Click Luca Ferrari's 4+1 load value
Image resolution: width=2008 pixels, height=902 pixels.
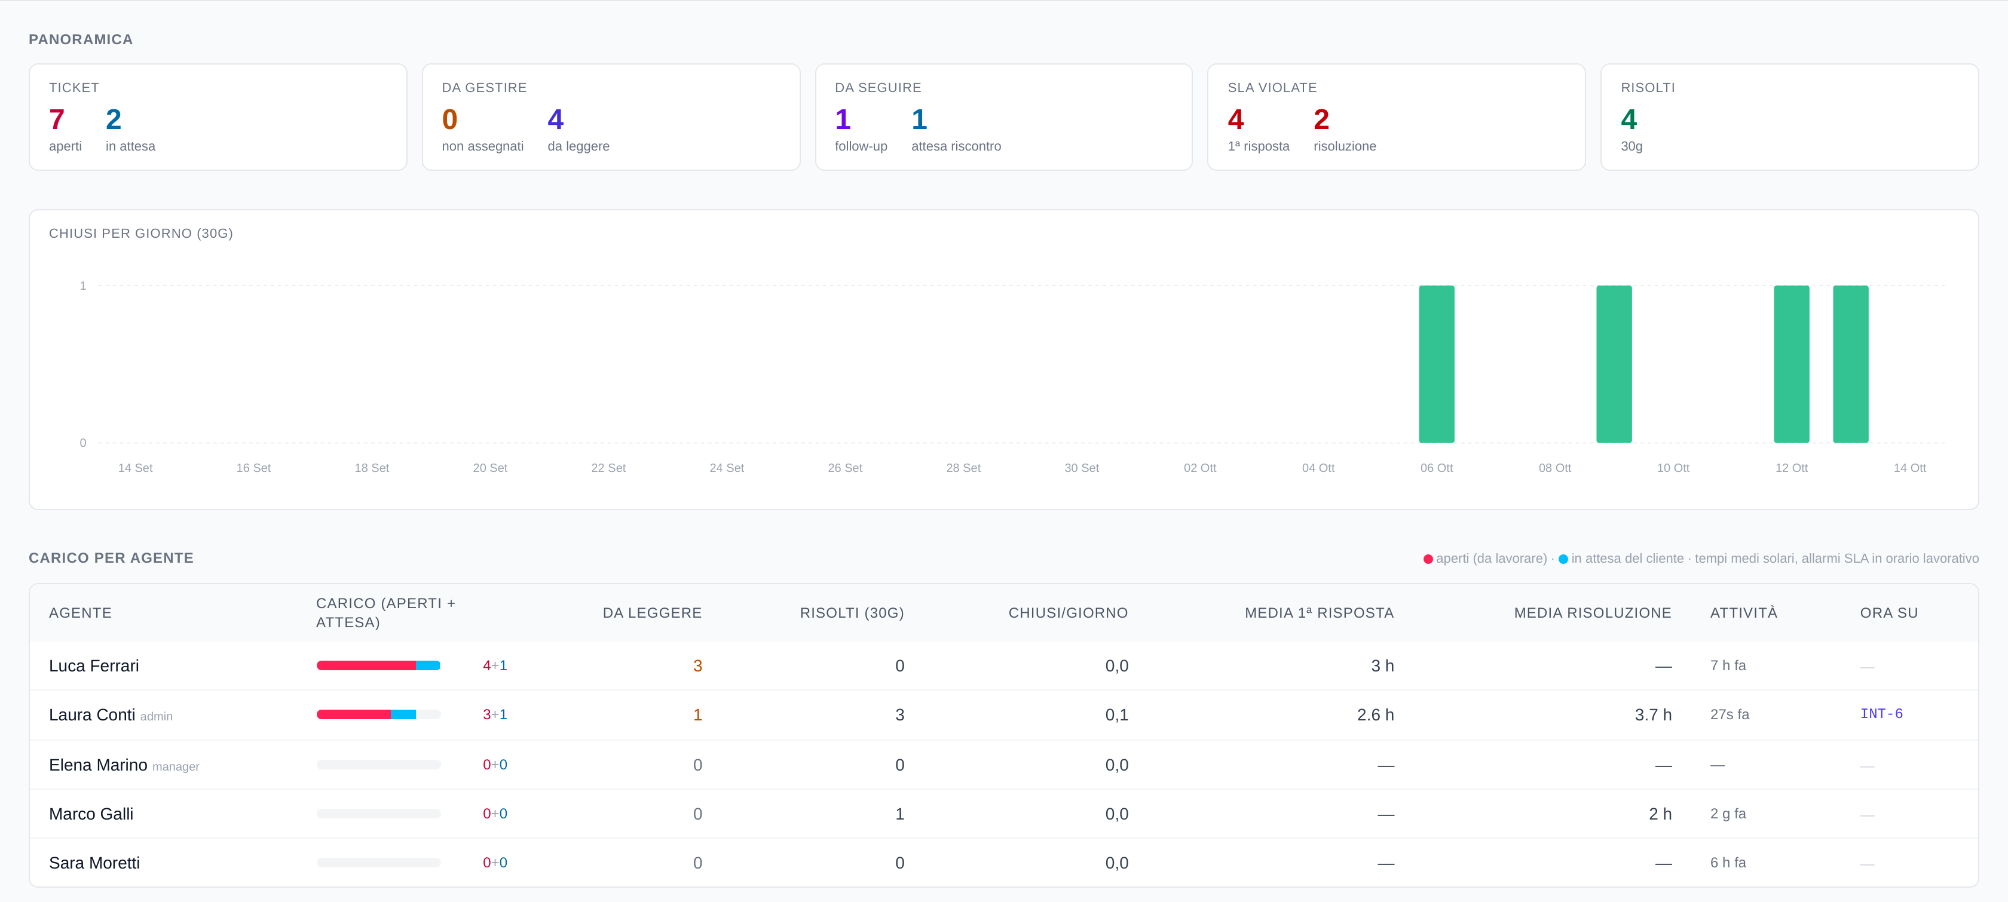coord(495,665)
